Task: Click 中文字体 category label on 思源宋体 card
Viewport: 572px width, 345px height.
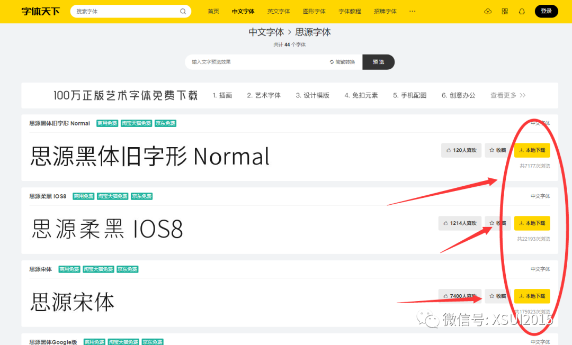Action: pyautogui.click(x=540, y=269)
